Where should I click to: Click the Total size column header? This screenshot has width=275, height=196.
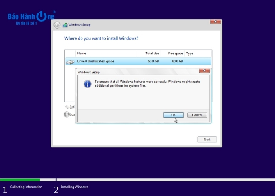point(148,54)
